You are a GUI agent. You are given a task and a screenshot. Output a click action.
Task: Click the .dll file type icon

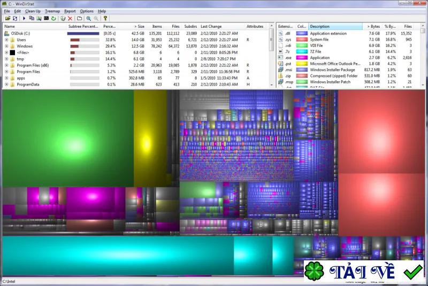(280, 33)
